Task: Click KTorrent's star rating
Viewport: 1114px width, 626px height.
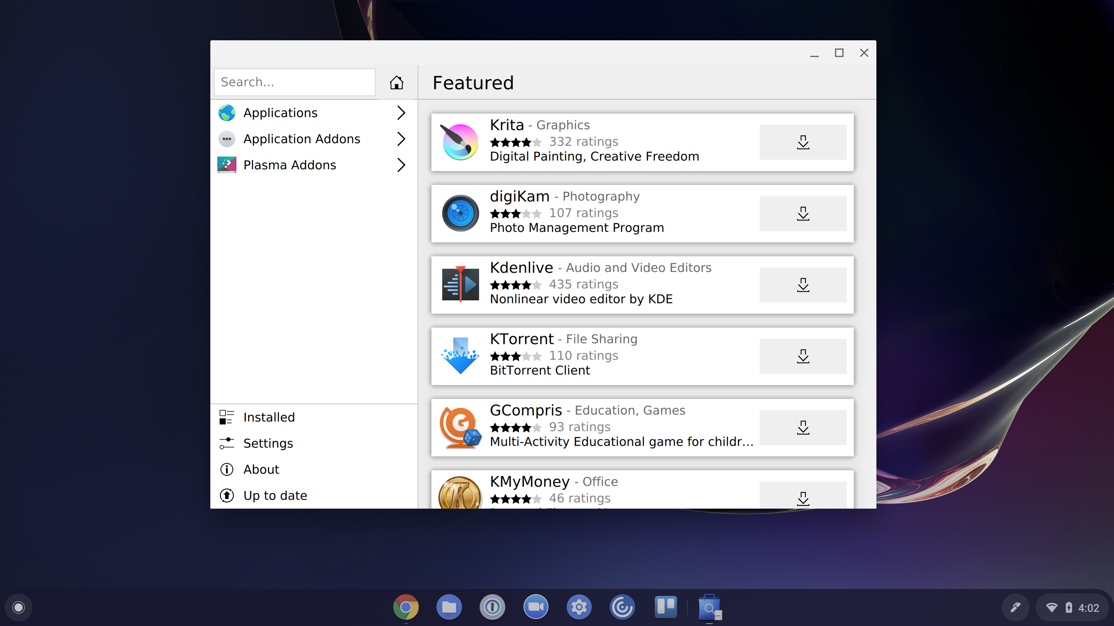Action: [x=516, y=356]
